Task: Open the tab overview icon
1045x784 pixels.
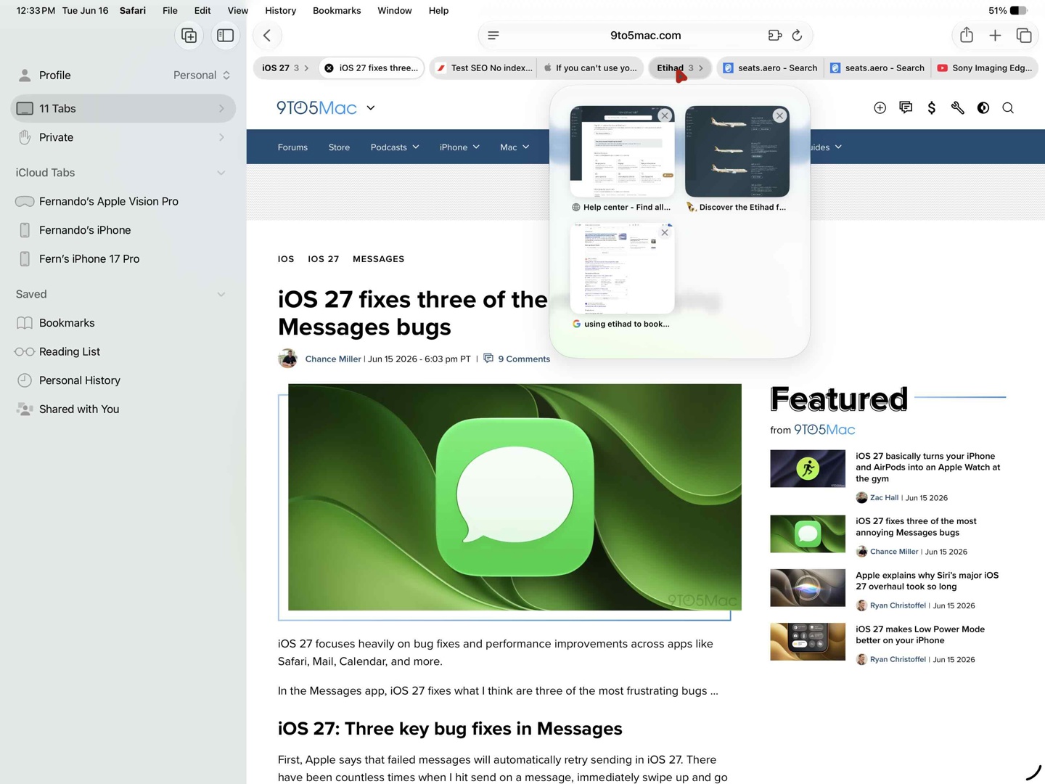Action: pos(1024,36)
